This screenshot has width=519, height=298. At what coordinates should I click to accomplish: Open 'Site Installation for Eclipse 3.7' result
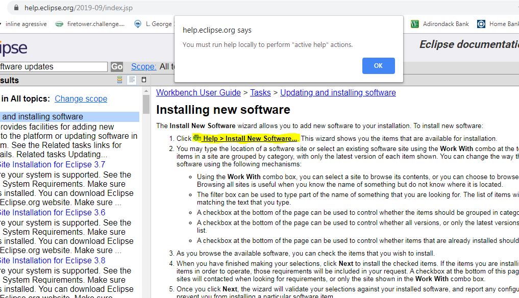click(x=52, y=164)
